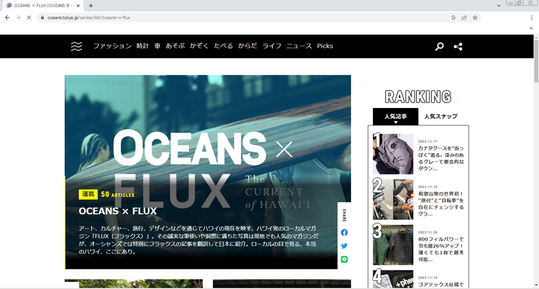539x289 pixels.
Task: Click browser forward arrow
Action: pyautogui.click(x=18, y=17)
